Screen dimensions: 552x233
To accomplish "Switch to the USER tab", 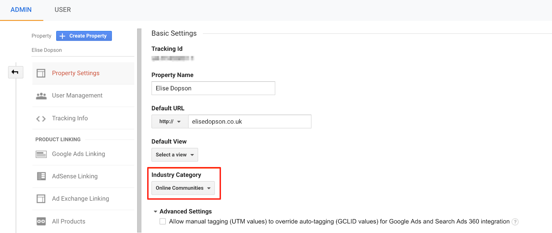I will click(x=62, y=10).
